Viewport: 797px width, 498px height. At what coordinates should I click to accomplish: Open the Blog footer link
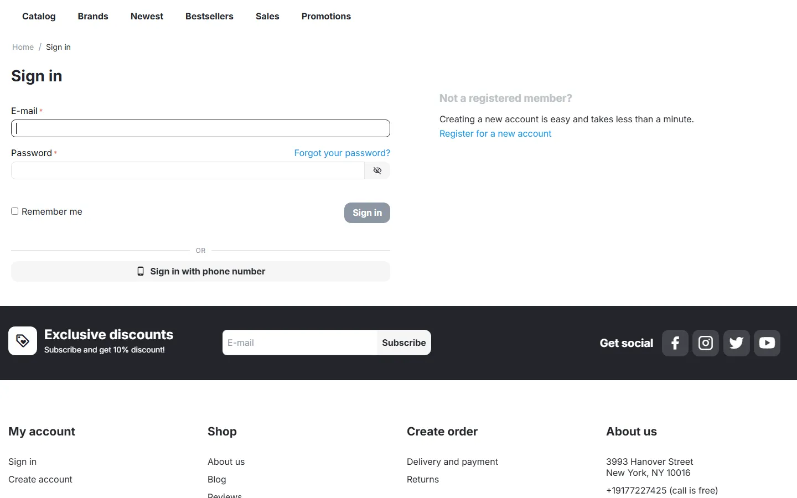[x=217, y=479]
